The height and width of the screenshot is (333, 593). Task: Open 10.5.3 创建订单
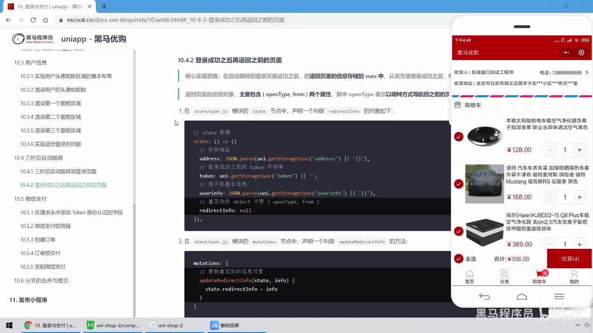[38, 240]
